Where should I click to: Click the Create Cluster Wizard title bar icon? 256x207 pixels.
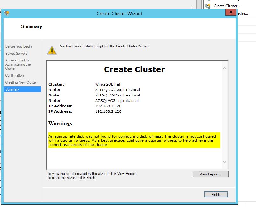pyautogui.click(x=7, y=13)
